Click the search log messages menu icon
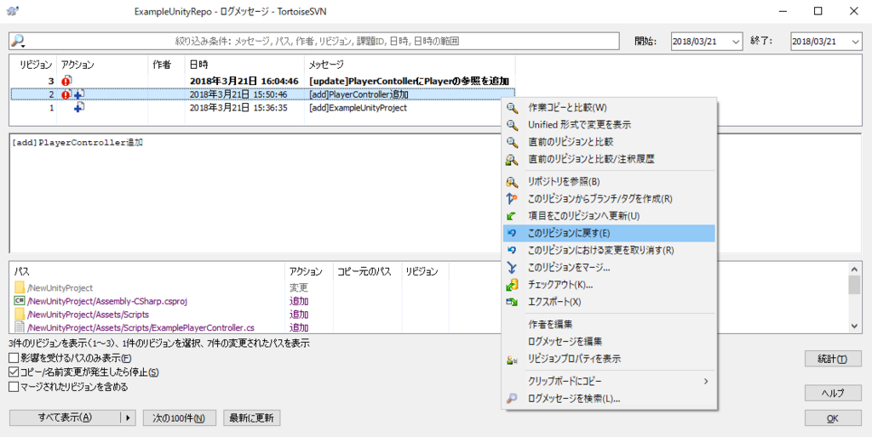The height and width of the screenshot is (437, 872). pos(512,399)
